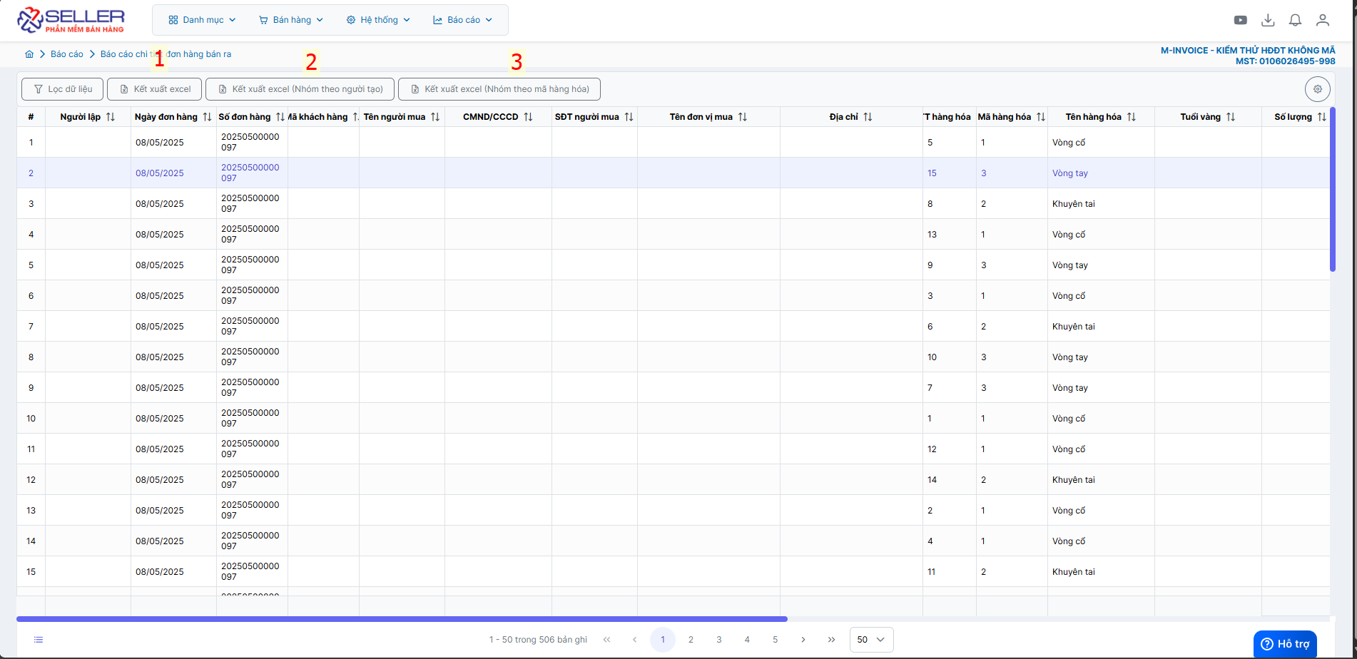Open the page size dropdown showing 50

pos(871,640)
